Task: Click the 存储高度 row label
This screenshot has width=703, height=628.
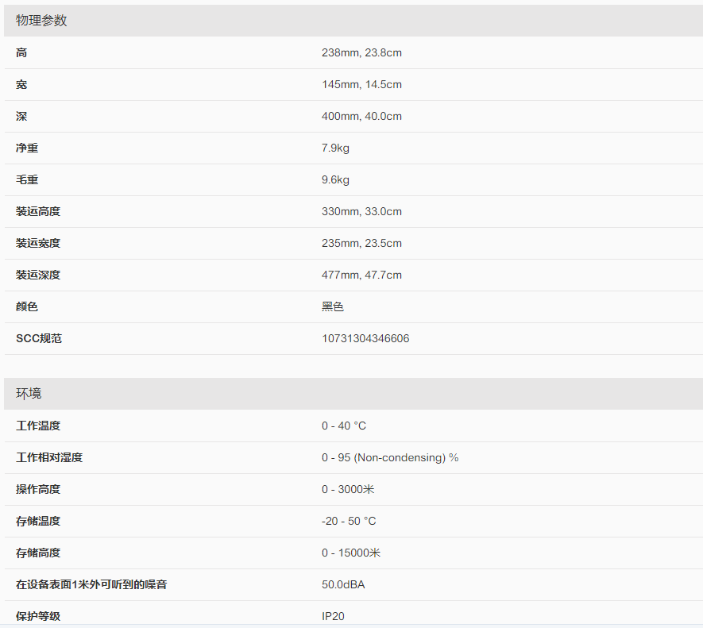Action: (38, 553)
